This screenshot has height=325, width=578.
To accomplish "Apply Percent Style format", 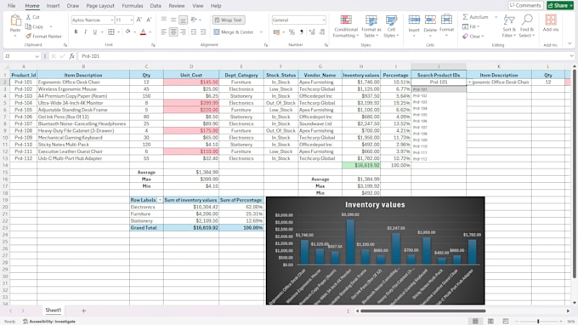I will (x=292, y=32).
